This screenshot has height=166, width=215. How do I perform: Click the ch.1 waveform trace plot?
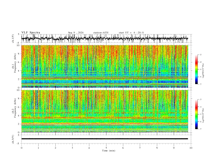[x=105, y=39]
